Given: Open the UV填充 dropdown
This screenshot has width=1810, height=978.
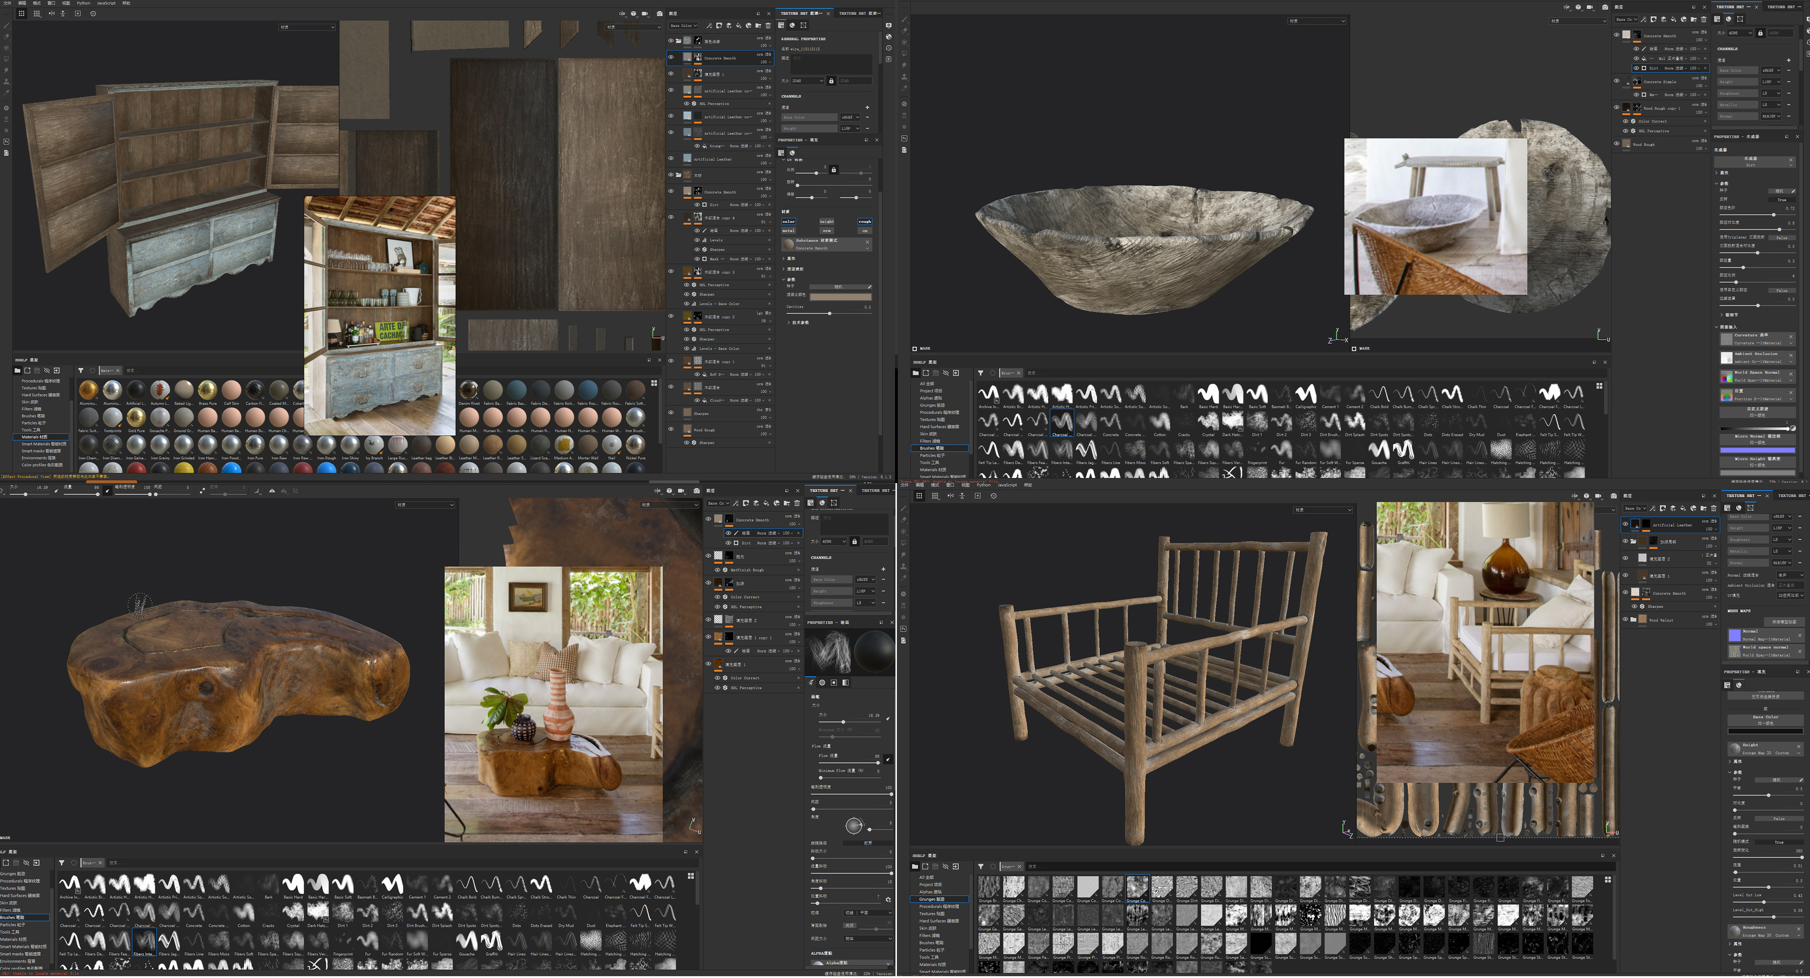Looking at the screenshot, I should click(1791, 595).
